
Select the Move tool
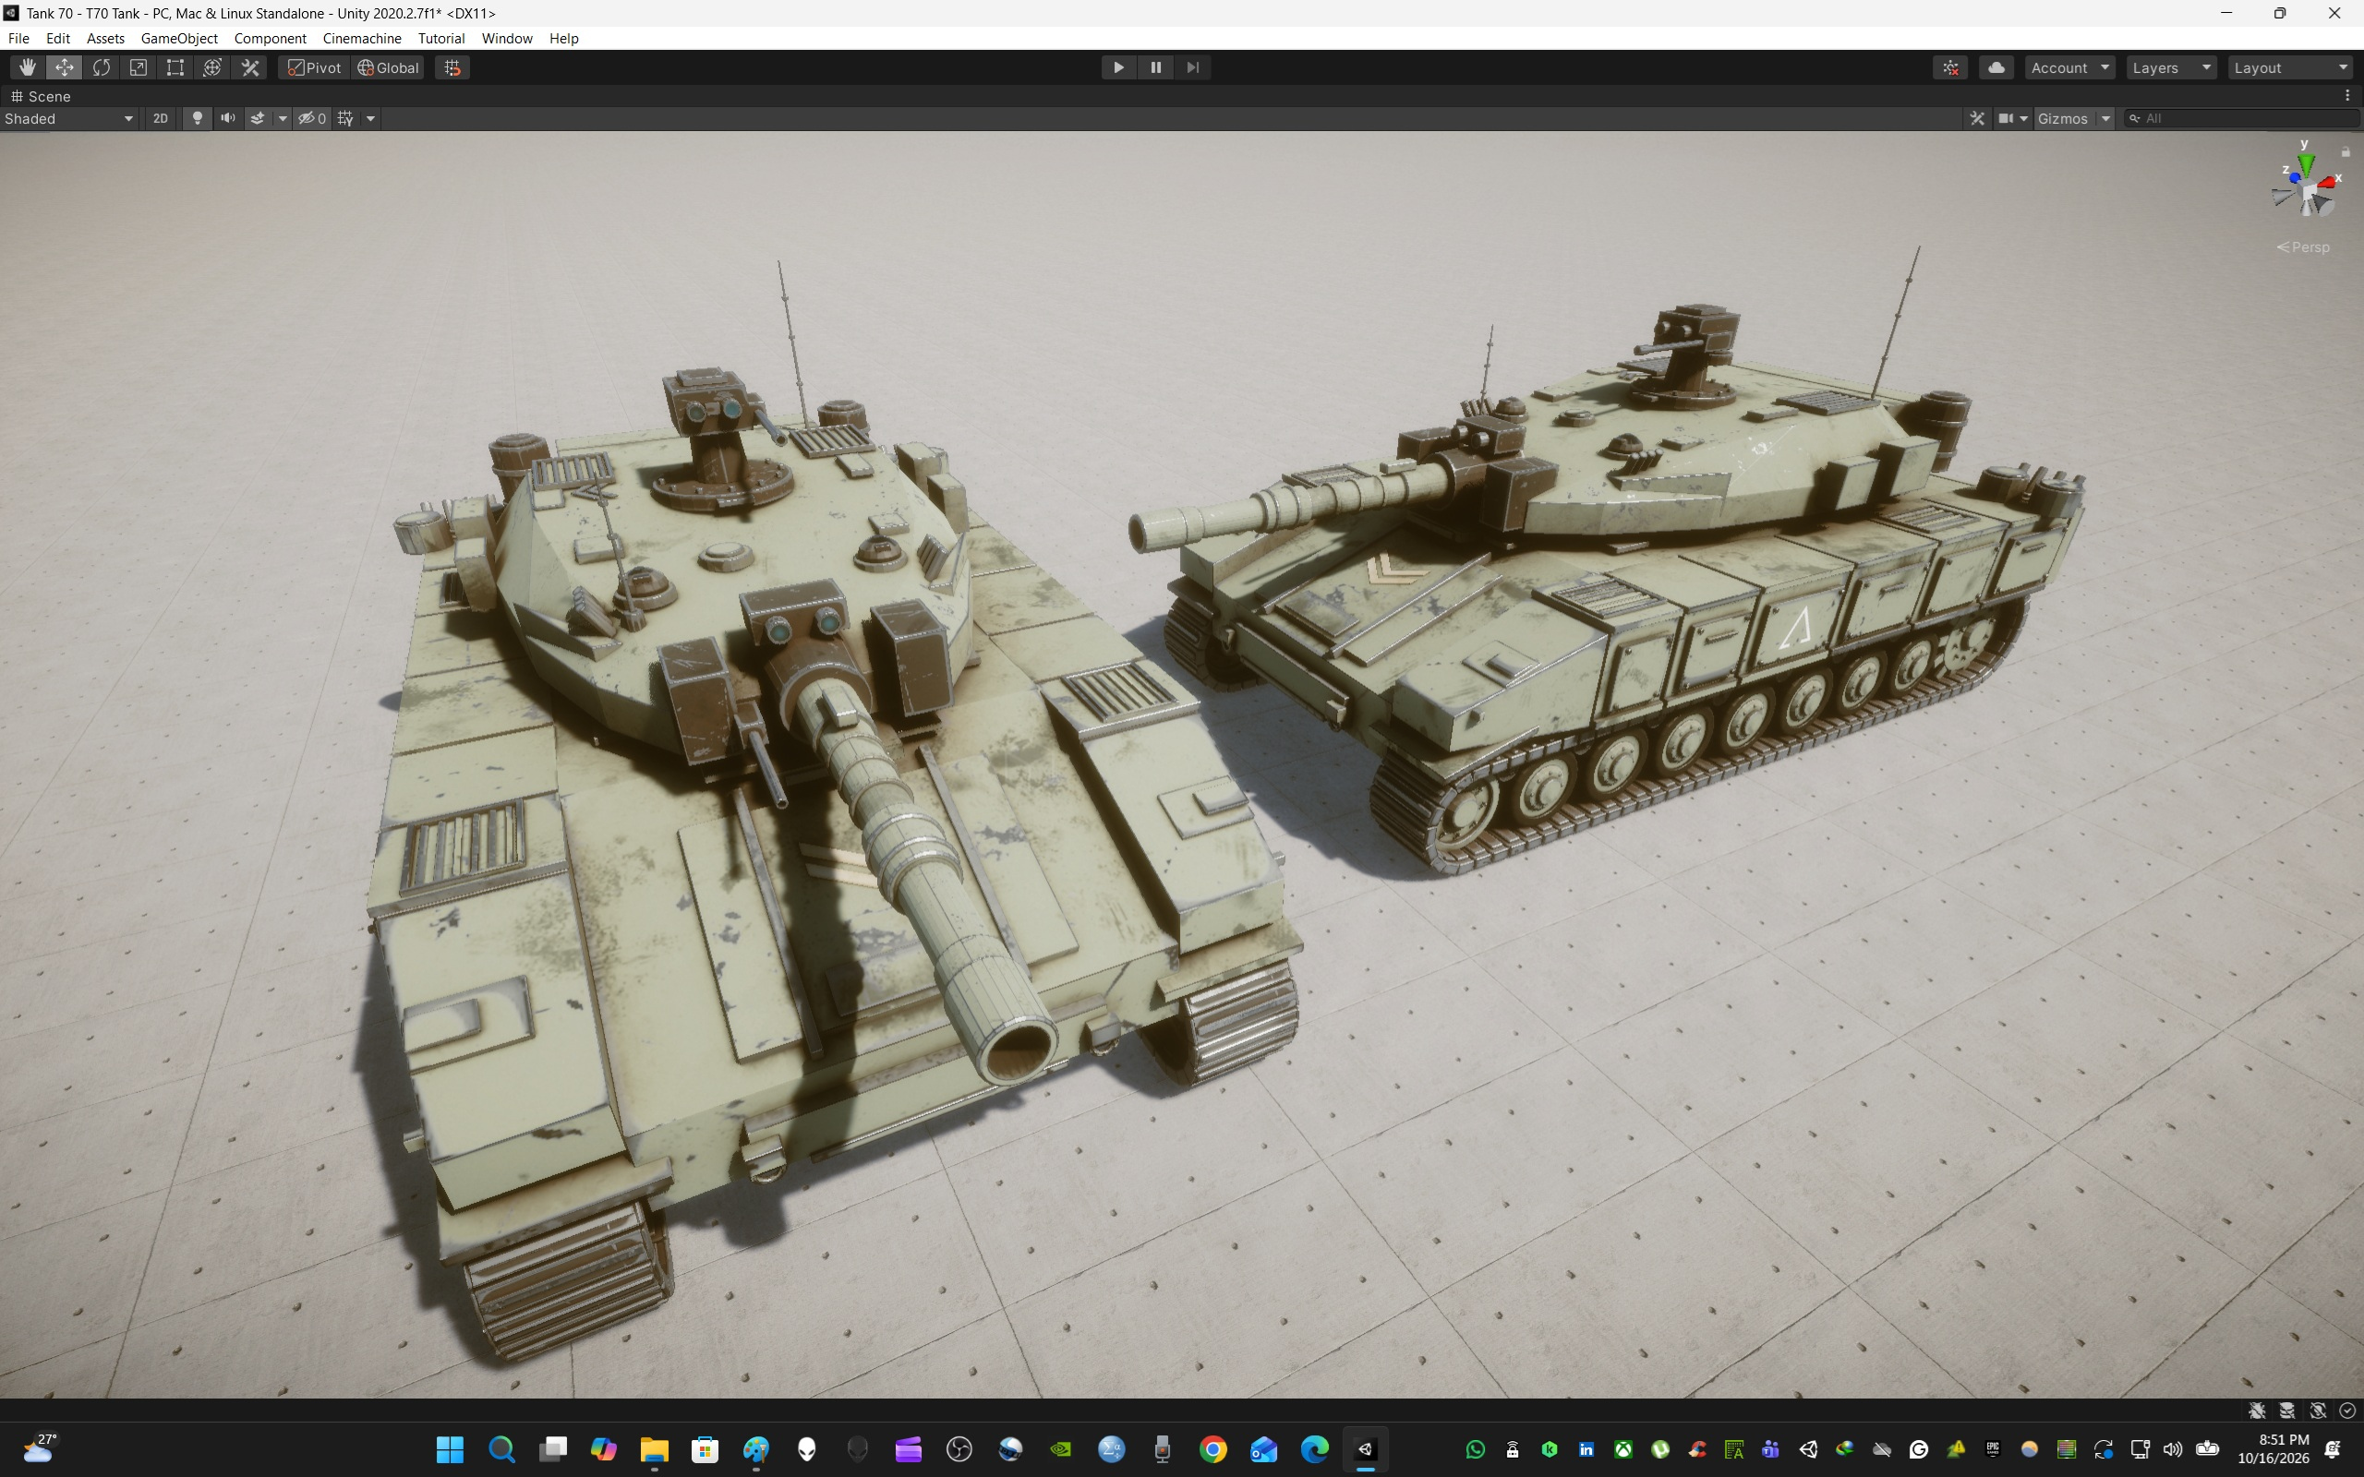click(65, 67)
